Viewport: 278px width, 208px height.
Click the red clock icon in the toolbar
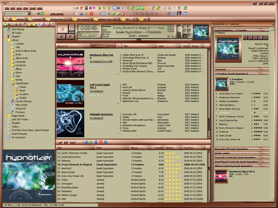123,14
